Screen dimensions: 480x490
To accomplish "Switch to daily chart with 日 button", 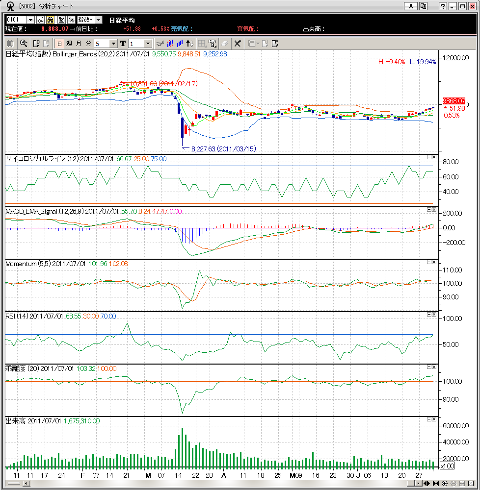I will tap(59, 44).
